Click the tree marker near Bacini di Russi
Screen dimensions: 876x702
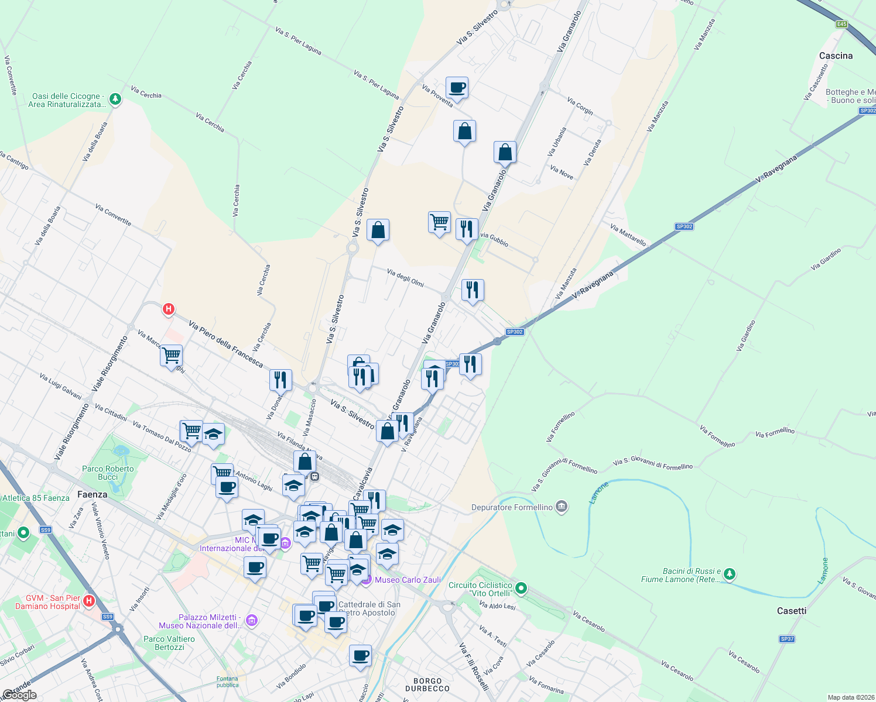728,574
